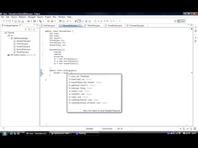Maximize the Package Explorer view
This screenshot has width=198, height=148.
pyautogui.click(x=37, y=25)
